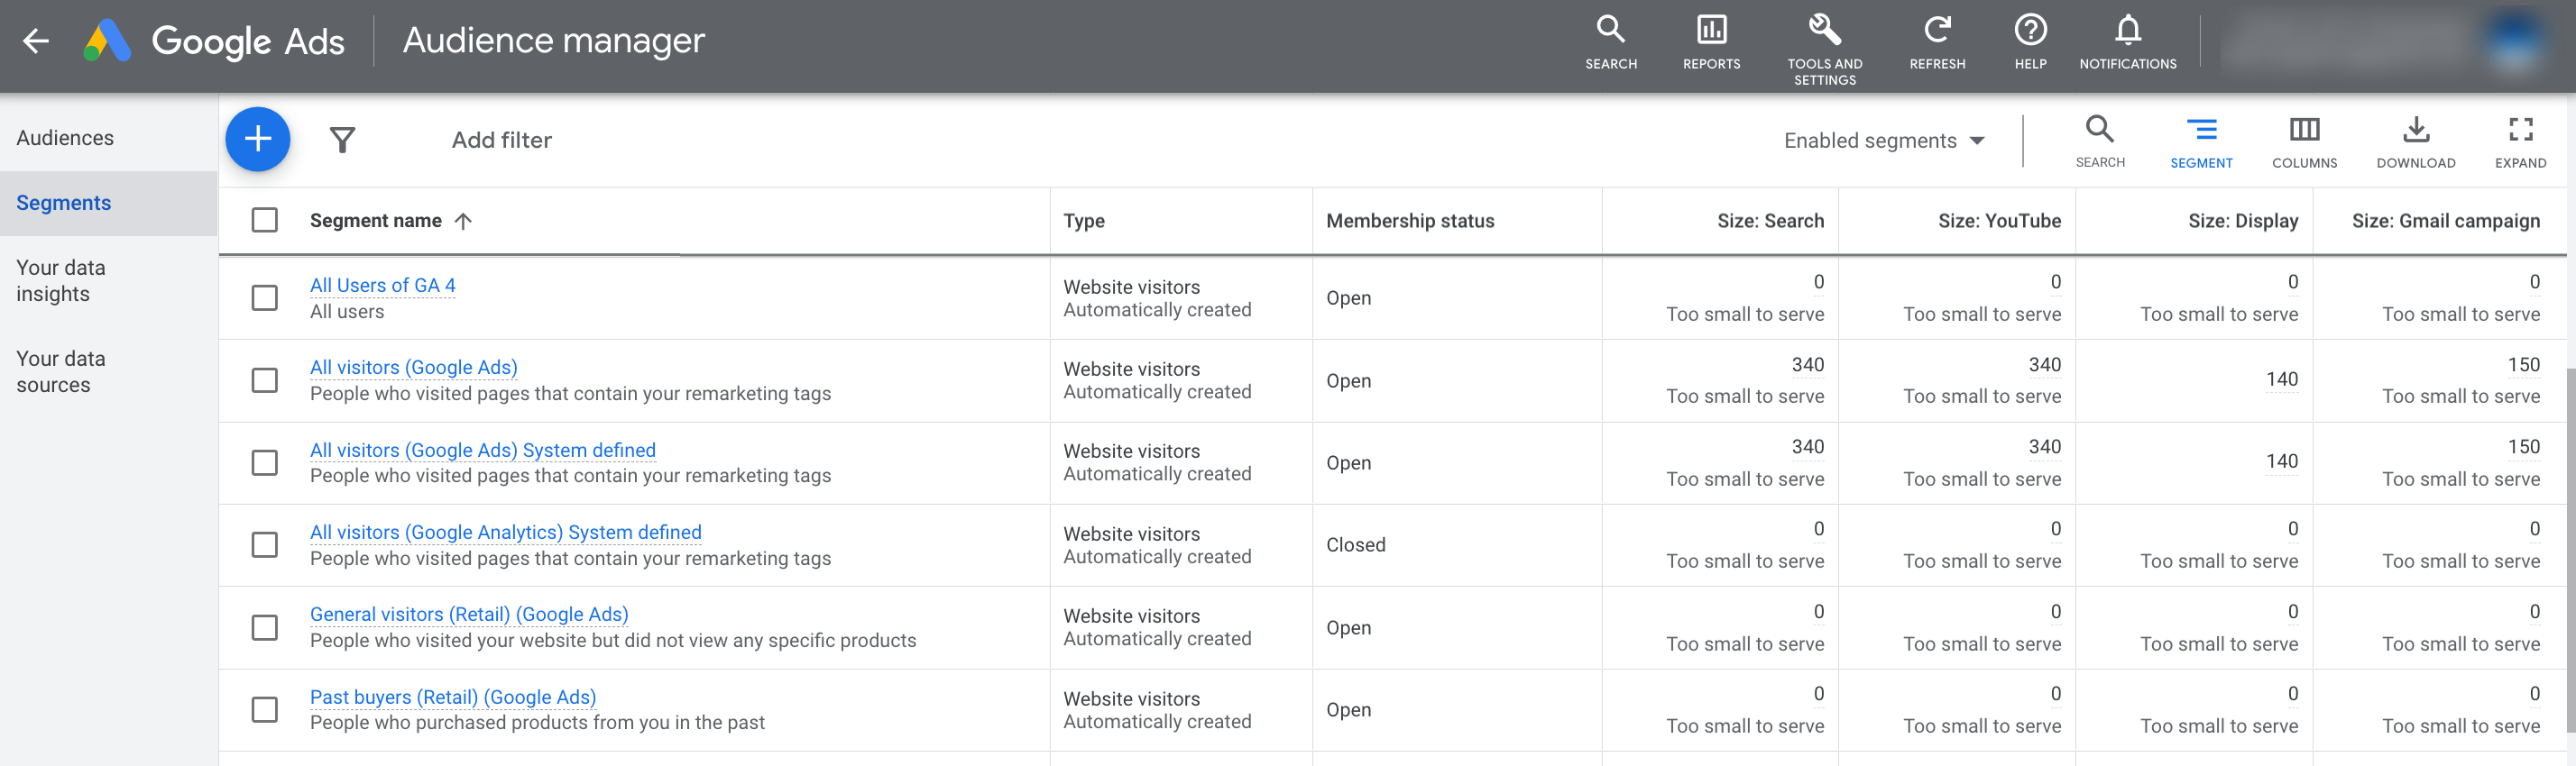Expand the table to full screen
This screenshot has width=2576, height=766.
2520,141
